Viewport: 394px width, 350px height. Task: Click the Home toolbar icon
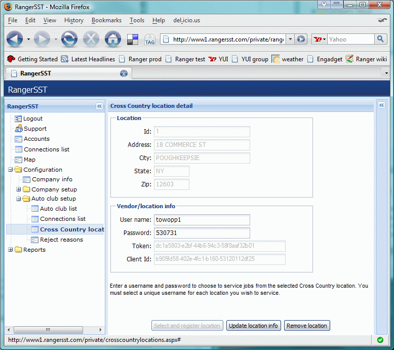pyautogui.click(x=112, y=39)
